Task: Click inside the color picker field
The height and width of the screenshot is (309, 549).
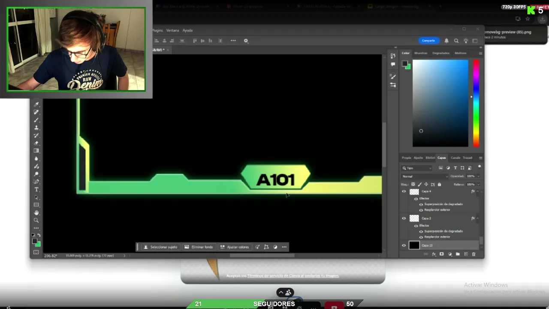Action: 440,103
